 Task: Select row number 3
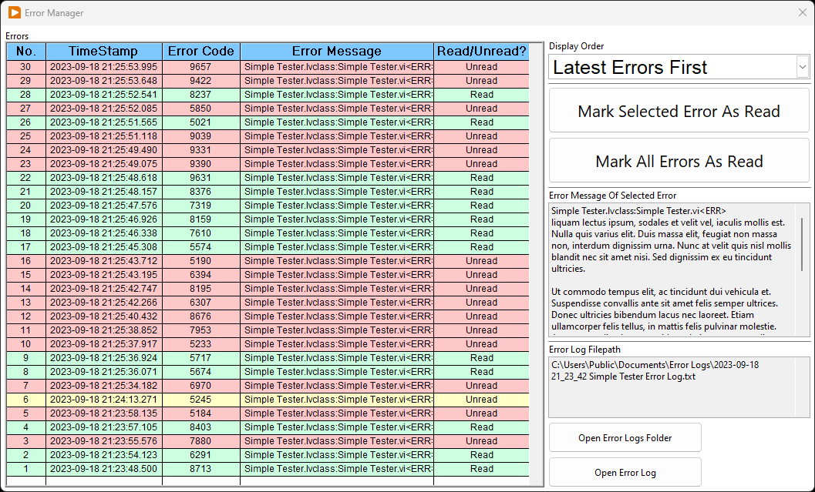pyautogui.click(x=26, y=441)
